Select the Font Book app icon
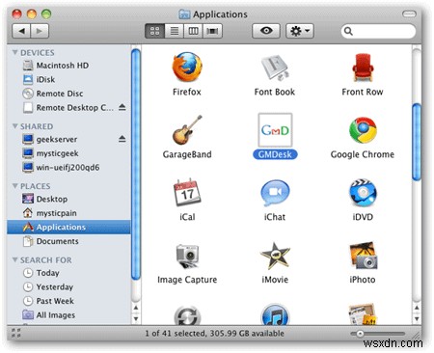 pos(275,68)
